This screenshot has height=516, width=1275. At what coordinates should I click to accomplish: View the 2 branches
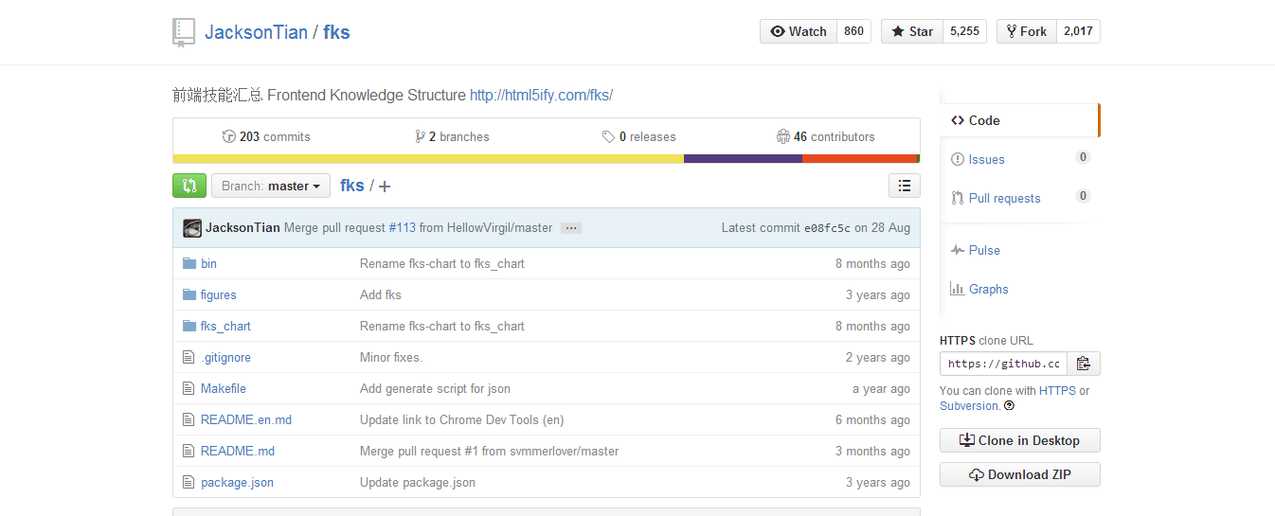click(452, 136)
